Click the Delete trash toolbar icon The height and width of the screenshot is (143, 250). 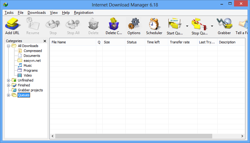(x=93, y=24)
